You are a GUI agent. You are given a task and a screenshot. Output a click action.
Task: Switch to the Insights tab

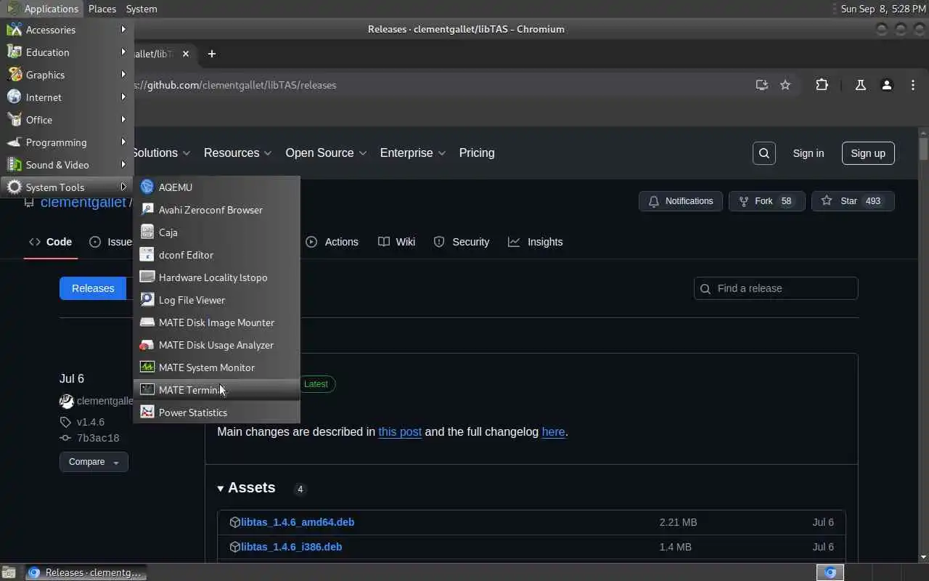(536, 242)
